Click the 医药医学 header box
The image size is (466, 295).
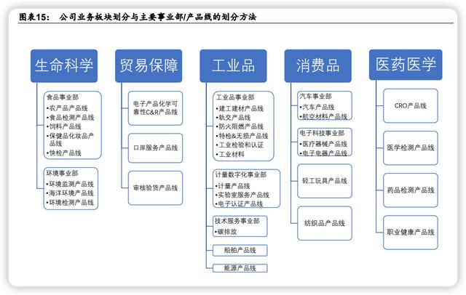coord(401,65)
